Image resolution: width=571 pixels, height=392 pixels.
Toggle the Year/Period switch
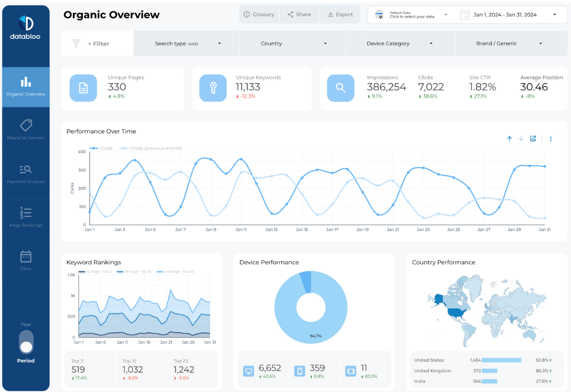(x=26, y=342)
